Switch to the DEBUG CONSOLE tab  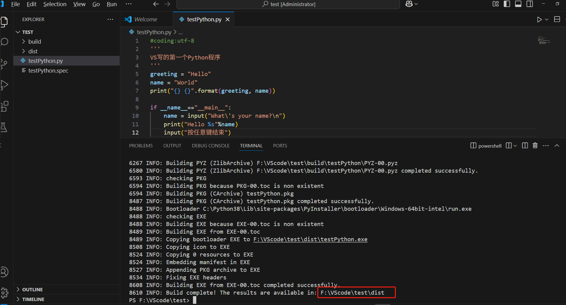[211, 146]
